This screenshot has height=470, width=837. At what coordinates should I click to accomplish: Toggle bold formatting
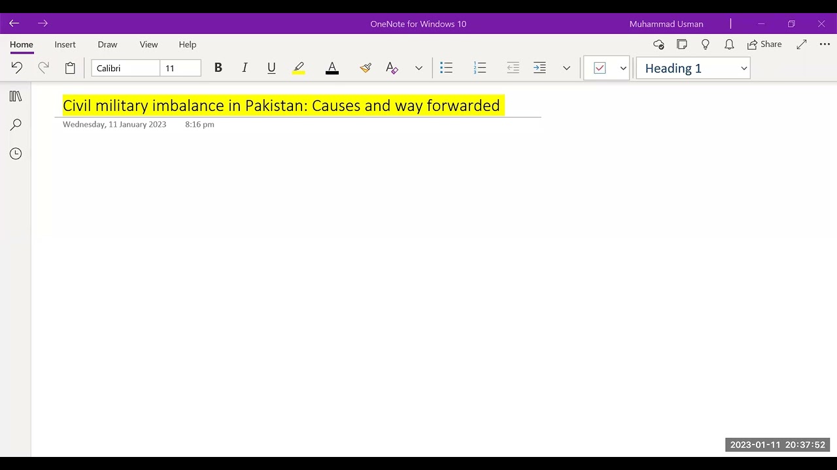218,68
